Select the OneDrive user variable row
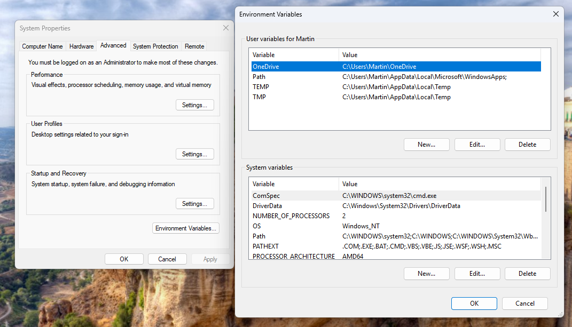The width and height of the screenshot is (572, 327). tap(396, 66)
